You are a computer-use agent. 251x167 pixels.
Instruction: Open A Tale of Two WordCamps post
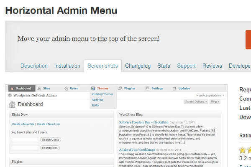point(137,150)
